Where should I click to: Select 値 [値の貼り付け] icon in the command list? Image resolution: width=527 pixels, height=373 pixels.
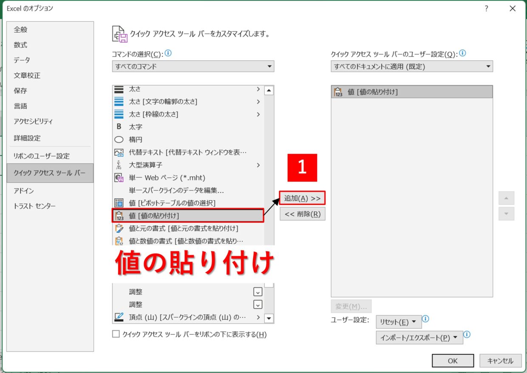pyautogui.click(x=119, y=216)
